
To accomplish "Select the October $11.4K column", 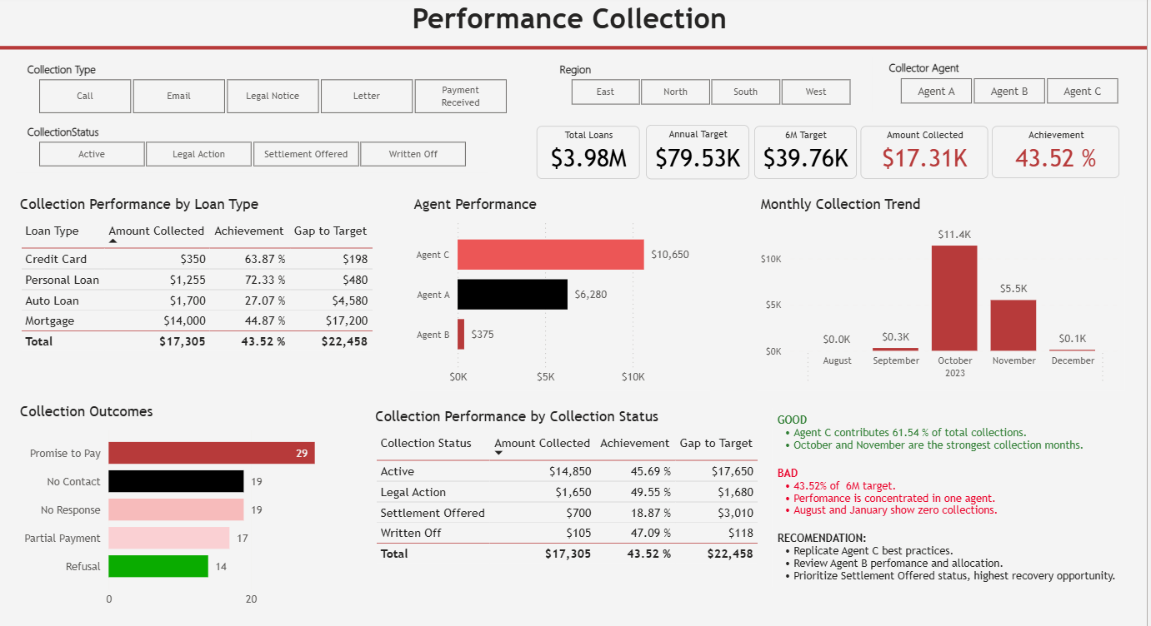I will click(954, 298).
